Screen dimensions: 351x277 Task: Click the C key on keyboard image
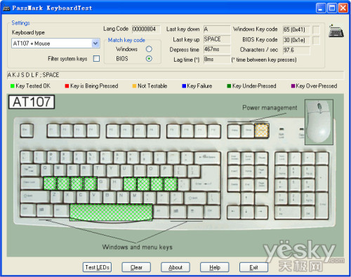click(83, 197)
